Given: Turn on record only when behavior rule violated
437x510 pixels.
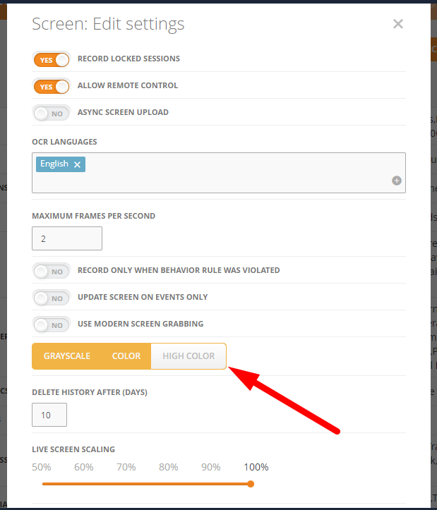Looking at the screenshot, I should (x=52, y=272).
